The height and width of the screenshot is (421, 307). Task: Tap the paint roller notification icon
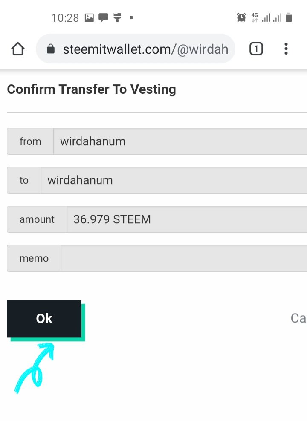(x=117, y=18)
